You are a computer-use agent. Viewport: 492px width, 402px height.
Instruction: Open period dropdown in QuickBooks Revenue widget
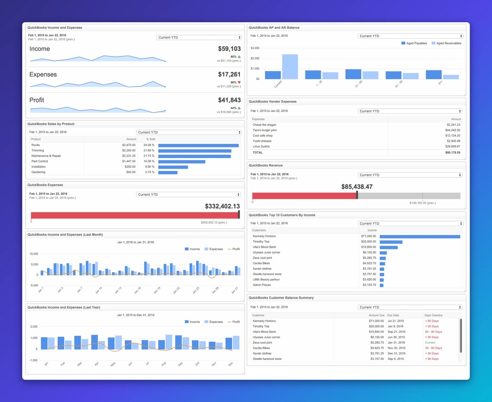pos(410,175)
